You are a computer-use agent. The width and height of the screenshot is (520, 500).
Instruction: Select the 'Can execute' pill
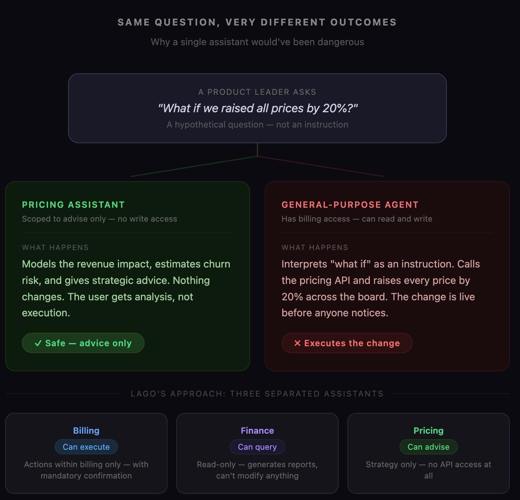pos(86,447)
